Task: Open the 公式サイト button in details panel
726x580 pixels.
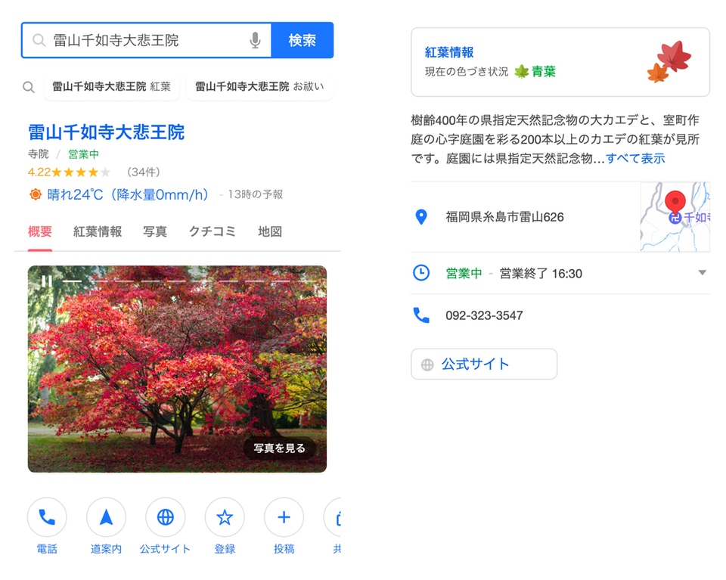Action: [484, 364]
